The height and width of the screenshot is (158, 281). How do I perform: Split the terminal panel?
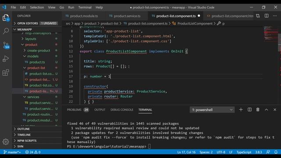click(249, 110)
